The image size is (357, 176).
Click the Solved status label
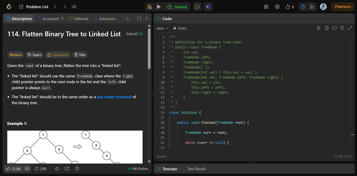tap(134, 34)
